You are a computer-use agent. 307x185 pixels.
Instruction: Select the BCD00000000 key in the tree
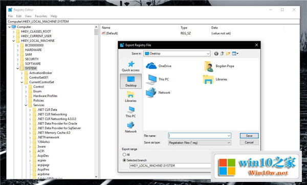pos(34,45)
